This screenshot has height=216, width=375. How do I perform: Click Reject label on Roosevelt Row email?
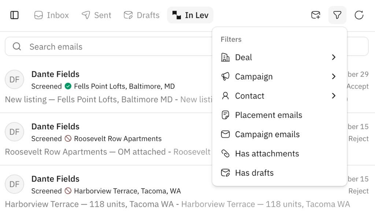[x=359, y=139]
